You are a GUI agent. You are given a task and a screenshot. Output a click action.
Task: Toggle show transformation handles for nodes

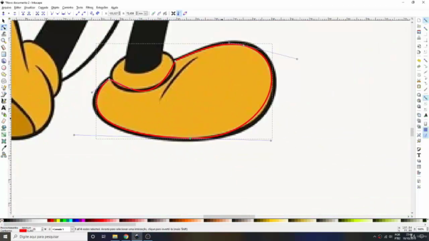pyautogui.click(x=173, y=13)
